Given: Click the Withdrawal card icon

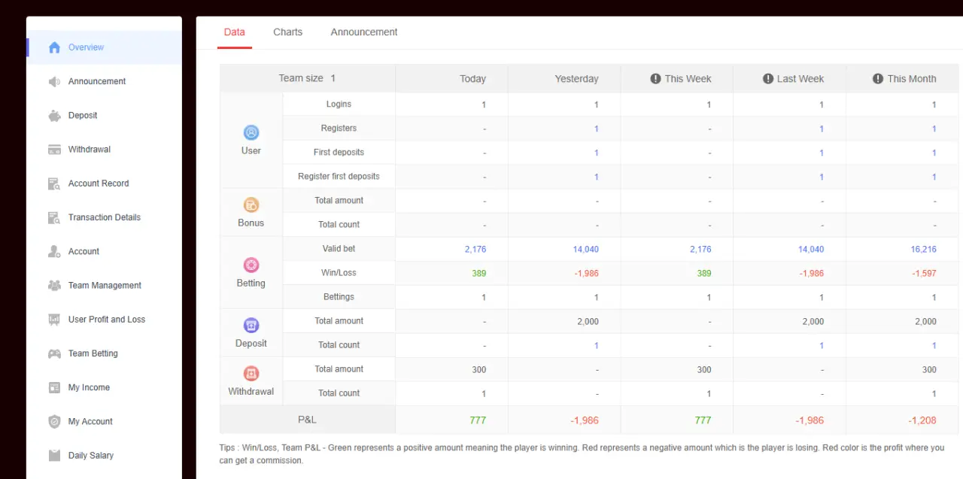Looking at the screenshot, I should click(x=54, y=150).
